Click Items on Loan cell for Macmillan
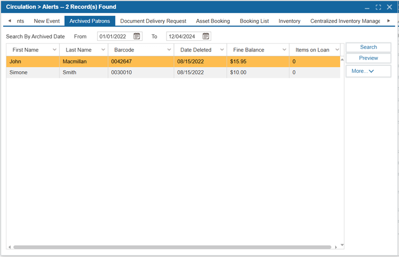 (x=315, y=62)
